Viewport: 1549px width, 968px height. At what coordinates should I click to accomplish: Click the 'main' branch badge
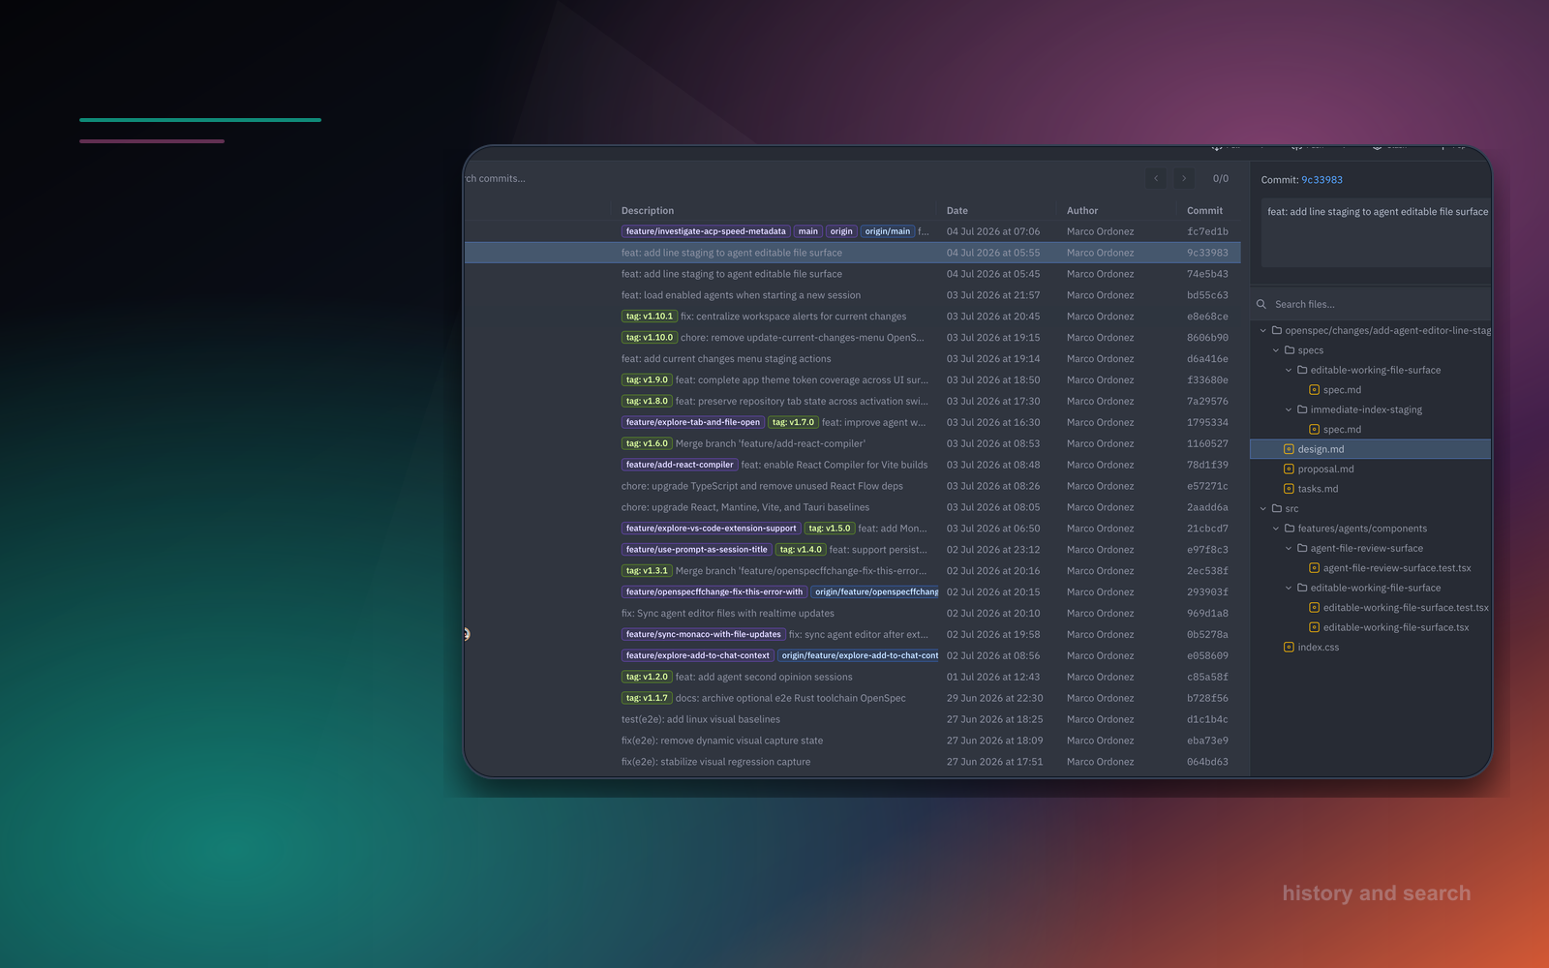pyautogui.click(x=808, y=231)
